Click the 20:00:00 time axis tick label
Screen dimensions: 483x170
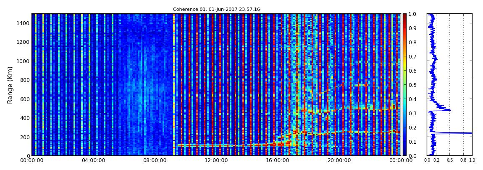(x=339, y=160)
